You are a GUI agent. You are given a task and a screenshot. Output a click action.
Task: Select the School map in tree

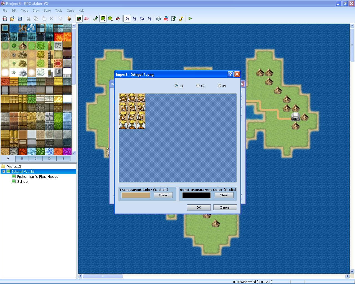pyautogui.click(x=23, y=181)
